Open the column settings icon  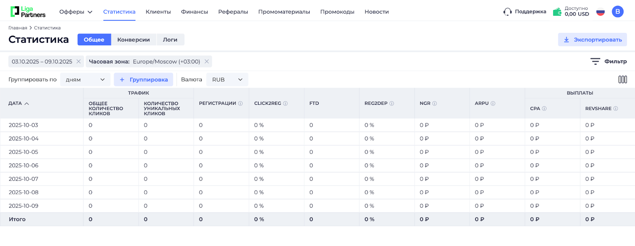(x=622, y=80)
